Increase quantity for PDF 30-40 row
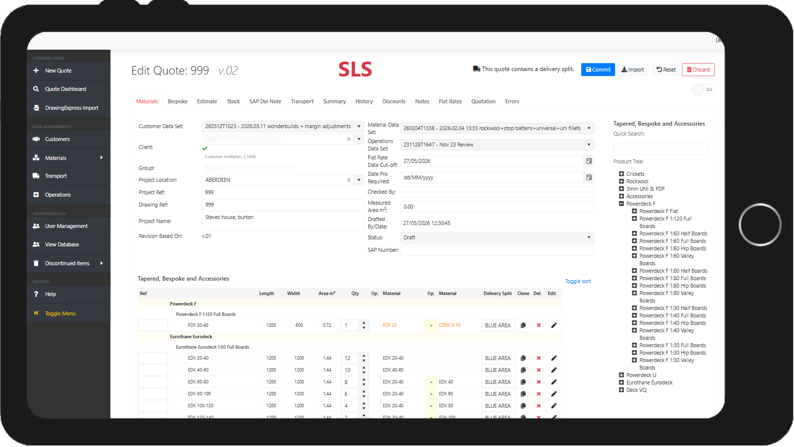 [364, 323]
